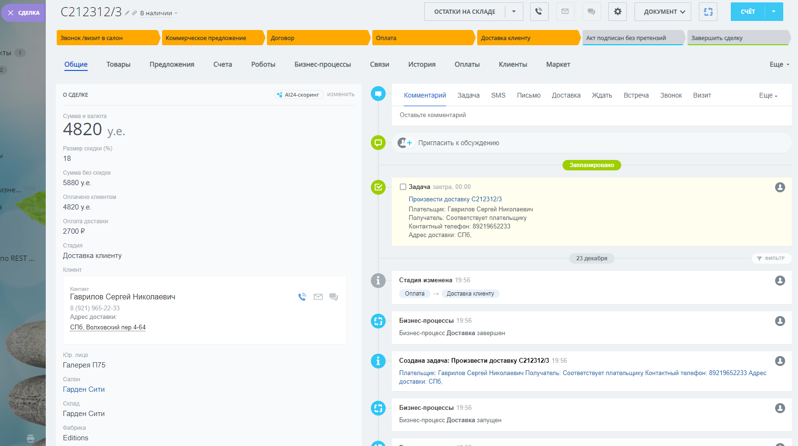Open task link Произвести доставку C212312/3
The height and width of the screenshot is (446, 798).
(x=455, y=199)
